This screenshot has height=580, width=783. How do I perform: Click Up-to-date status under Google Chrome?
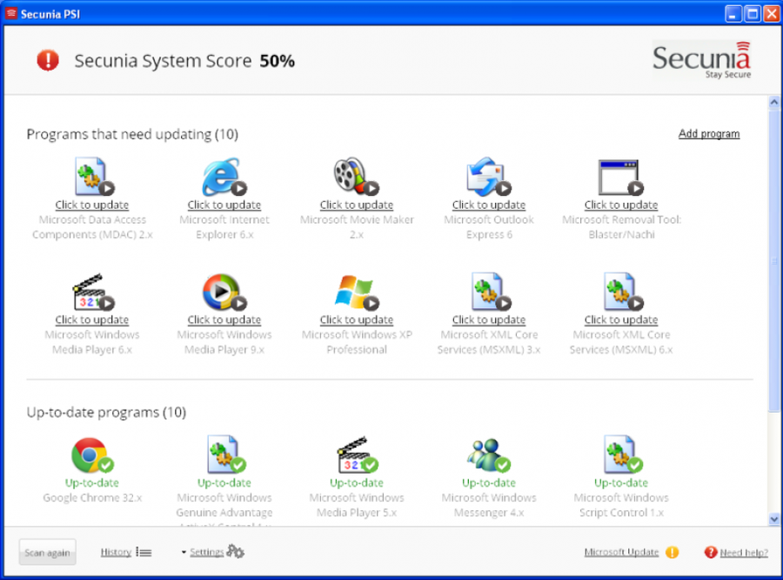92,483
